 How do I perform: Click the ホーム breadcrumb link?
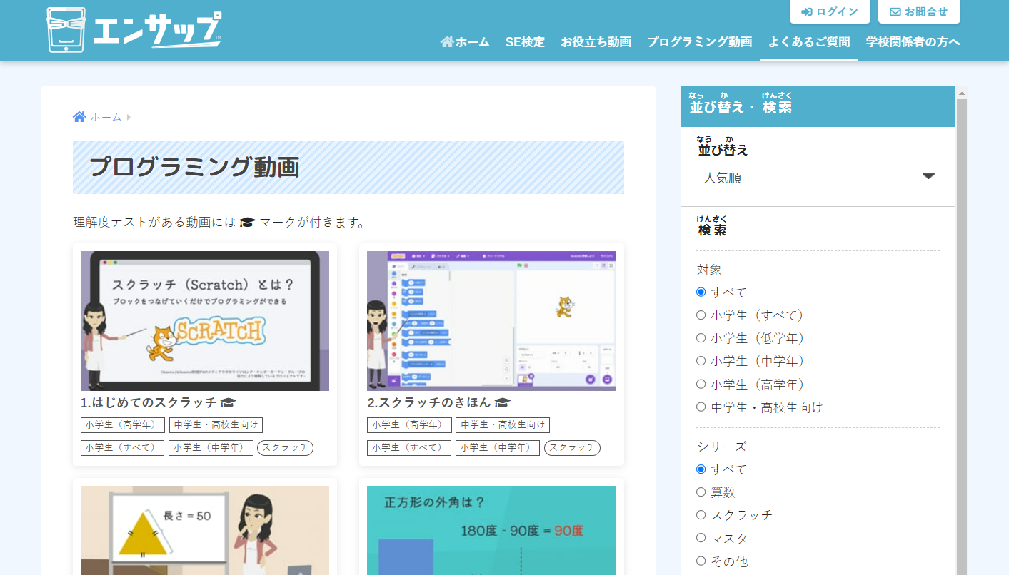click(106, 117)
